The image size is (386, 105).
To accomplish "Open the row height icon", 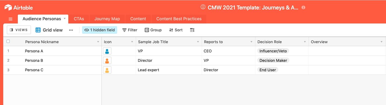I will tap(192, 30).
